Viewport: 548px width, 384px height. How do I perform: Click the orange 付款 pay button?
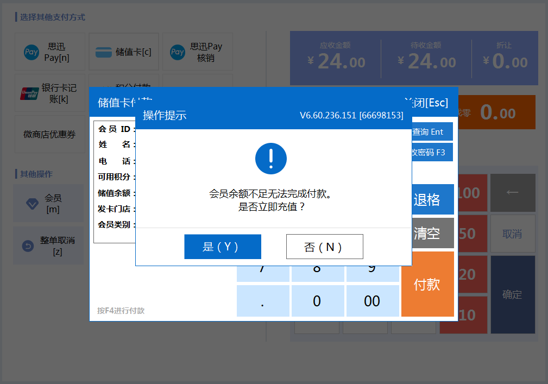pos(427,285)
